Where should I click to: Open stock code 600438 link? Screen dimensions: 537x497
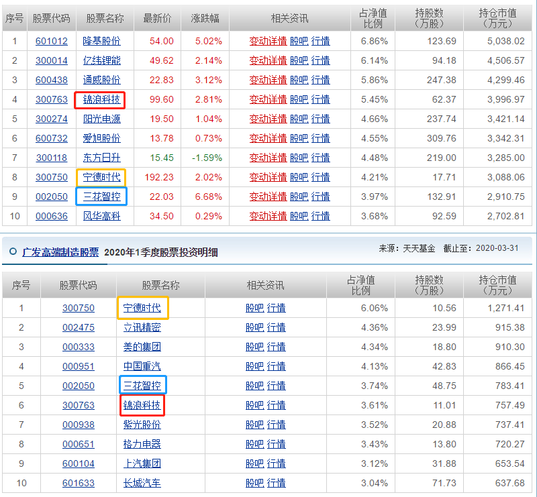point(52,80)
